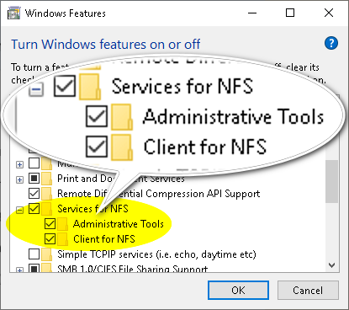Image resolution: width=349 pixels, height=310 pixels.
Task: Select the Remote Differential Compression API Support row
Action: (x=159, y=194)
